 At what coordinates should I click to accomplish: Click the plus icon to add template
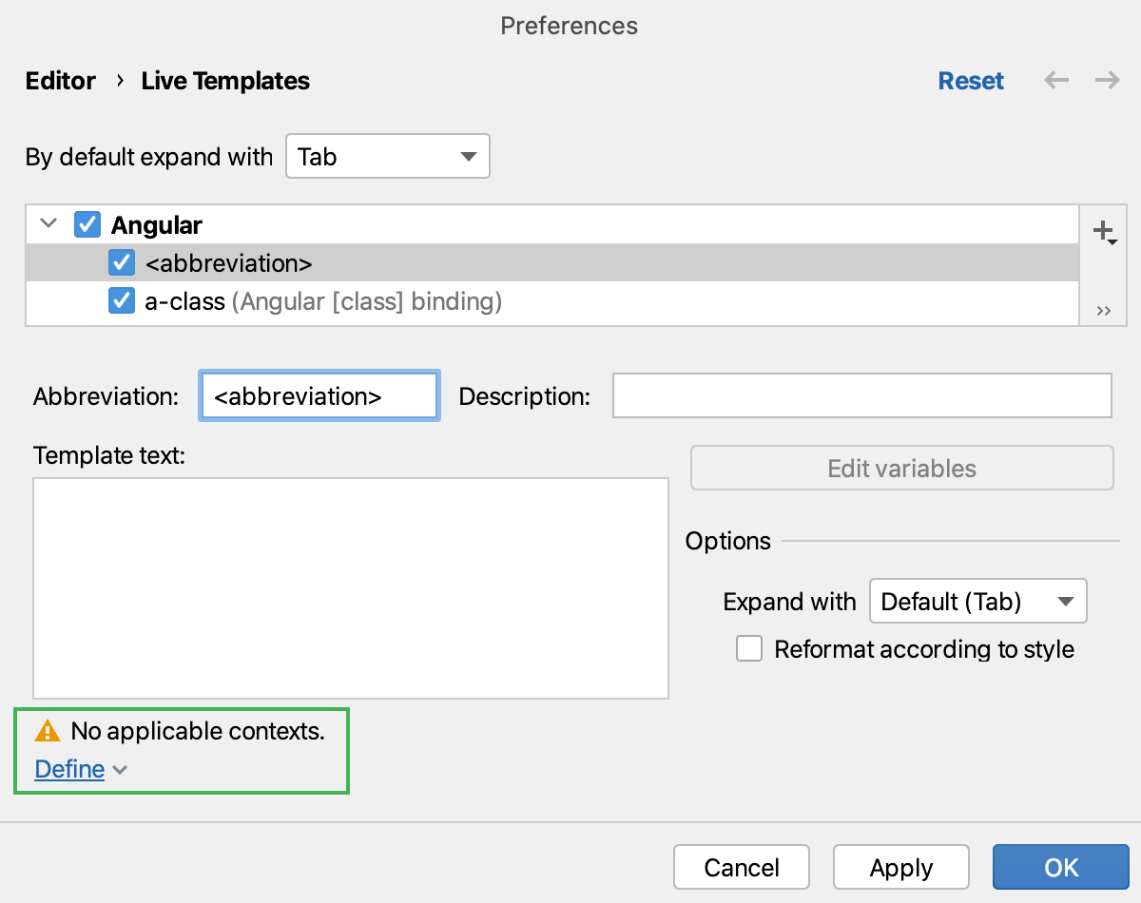point(1103,230)
